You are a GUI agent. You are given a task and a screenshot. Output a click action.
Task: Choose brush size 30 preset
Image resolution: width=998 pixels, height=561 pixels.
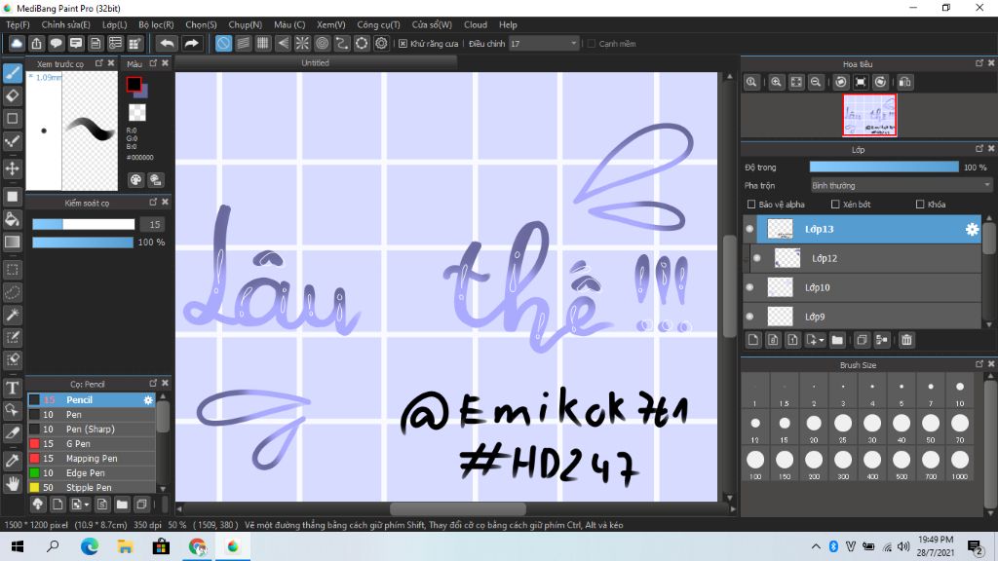click(x=872, y=427)
